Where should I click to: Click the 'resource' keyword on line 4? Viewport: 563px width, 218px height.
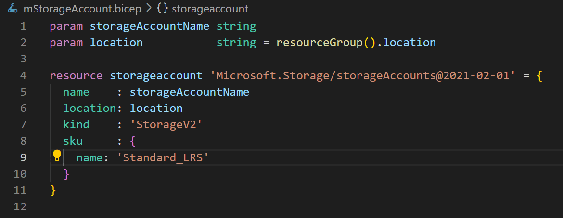76,76
